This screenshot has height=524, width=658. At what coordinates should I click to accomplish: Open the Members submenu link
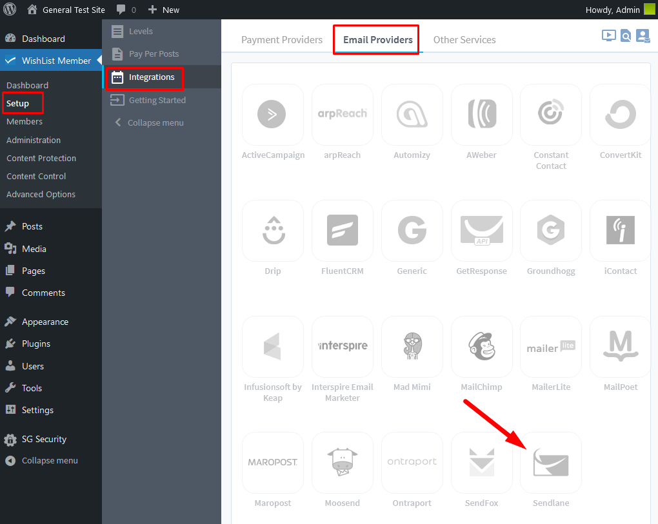point(25,122)
